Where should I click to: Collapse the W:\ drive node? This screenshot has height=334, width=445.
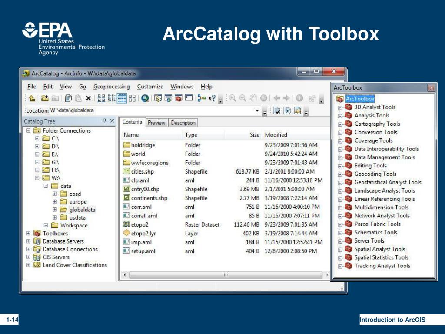tap(37, 178)
